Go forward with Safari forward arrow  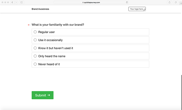[16, 2]
